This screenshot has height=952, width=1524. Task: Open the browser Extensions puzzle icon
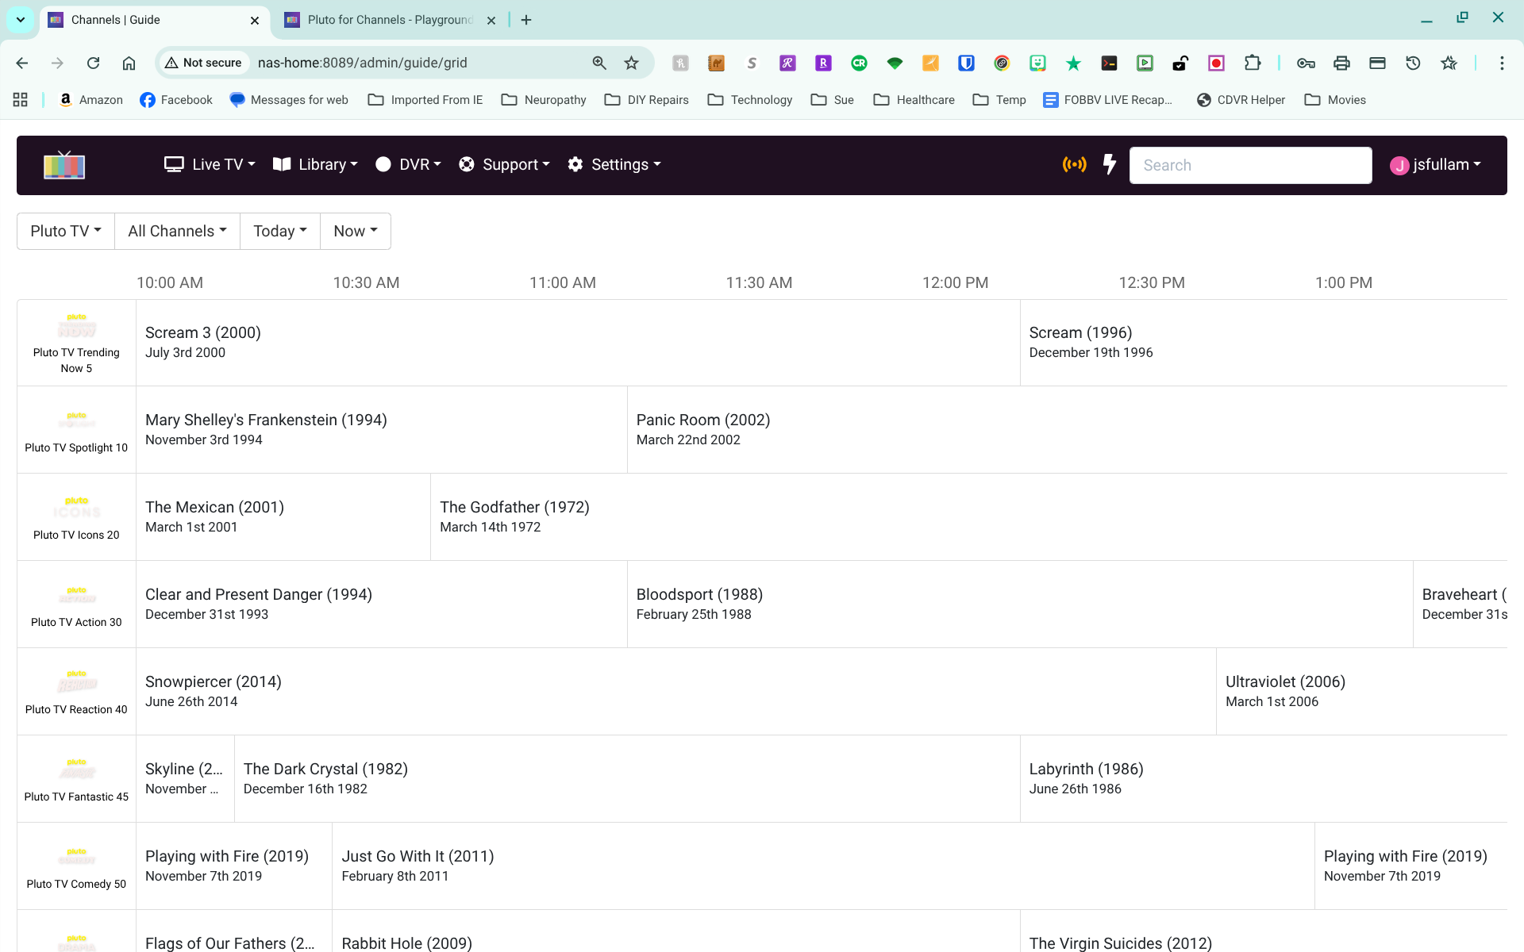(x=1253, y=63)
